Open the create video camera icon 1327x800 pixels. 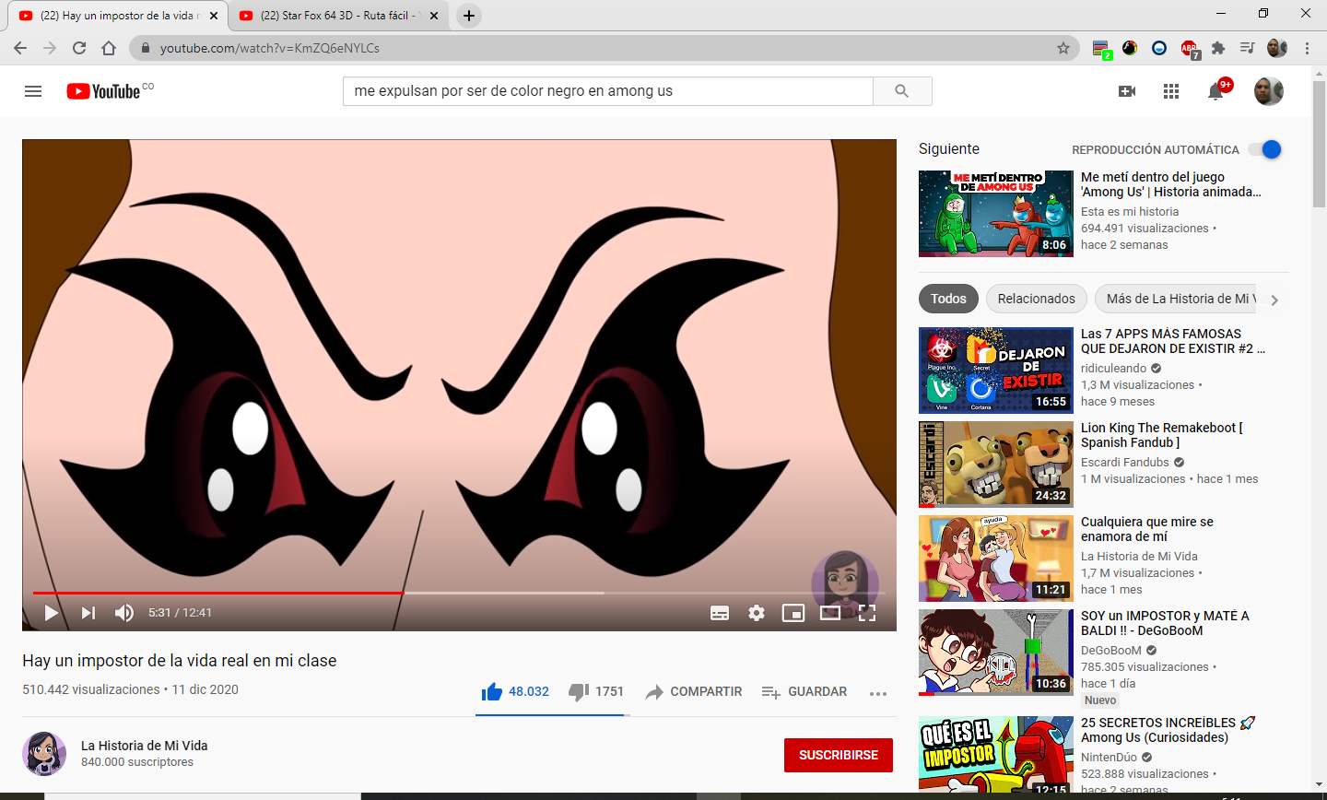tap(1127, 91)
